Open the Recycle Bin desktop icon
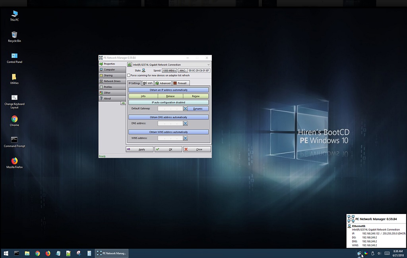This screenshot has height=258, width=407. tap(14, 37)
